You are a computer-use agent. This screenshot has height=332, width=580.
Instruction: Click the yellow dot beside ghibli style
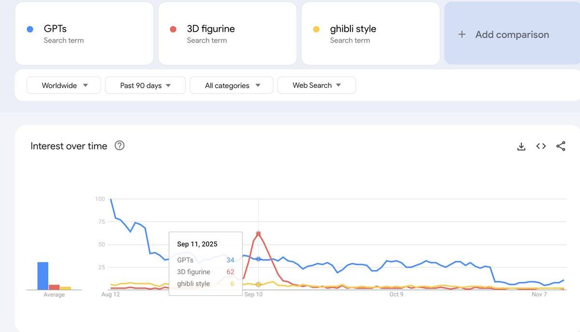[x=316, y=29]
